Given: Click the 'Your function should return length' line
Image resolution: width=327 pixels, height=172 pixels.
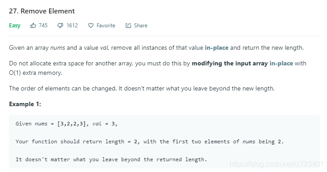Looking at the screenshot, I should [149, 142].
